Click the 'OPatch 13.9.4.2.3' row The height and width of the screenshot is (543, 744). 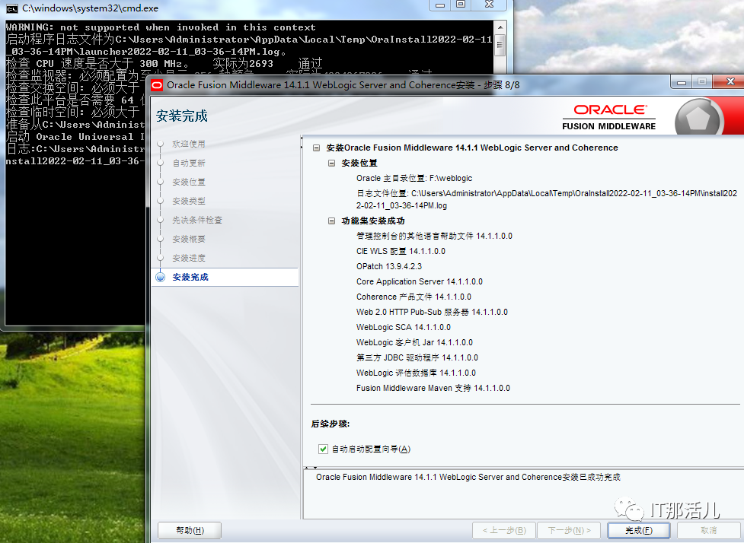pos(389,266)
